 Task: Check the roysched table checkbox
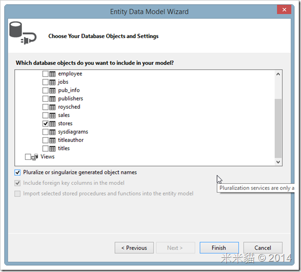[x=46, y=107]
